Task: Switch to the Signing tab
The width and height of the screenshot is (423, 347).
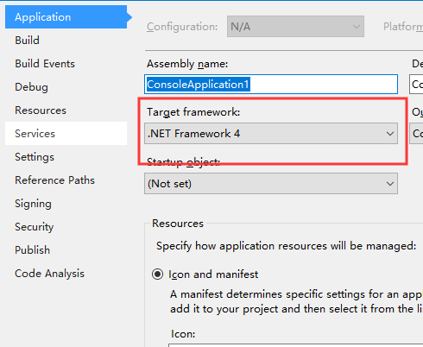Action: tap(66, 204)
